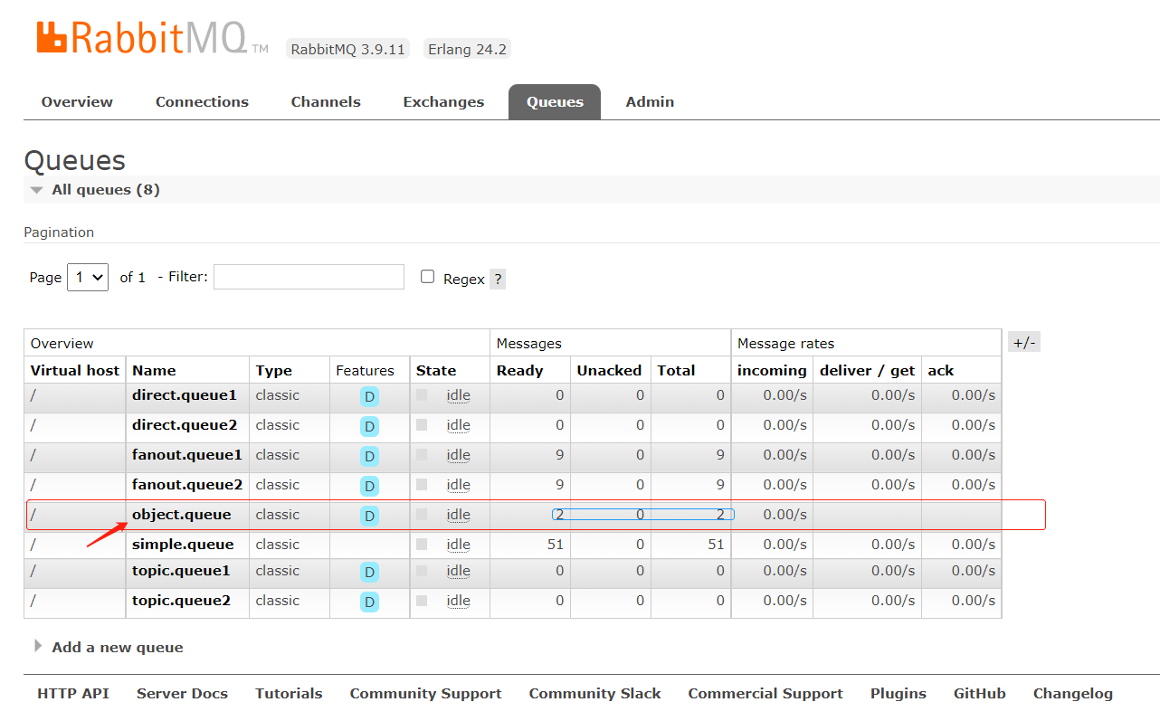Click the Ready count 51 for simple.queue
Image resolution: width=1160 pixels, height=721 pixels.
(x=555, y=545)
